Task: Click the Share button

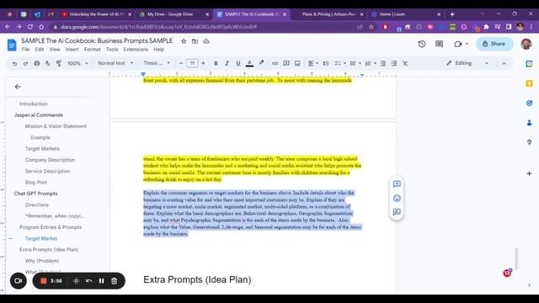Action: [494, 44]
